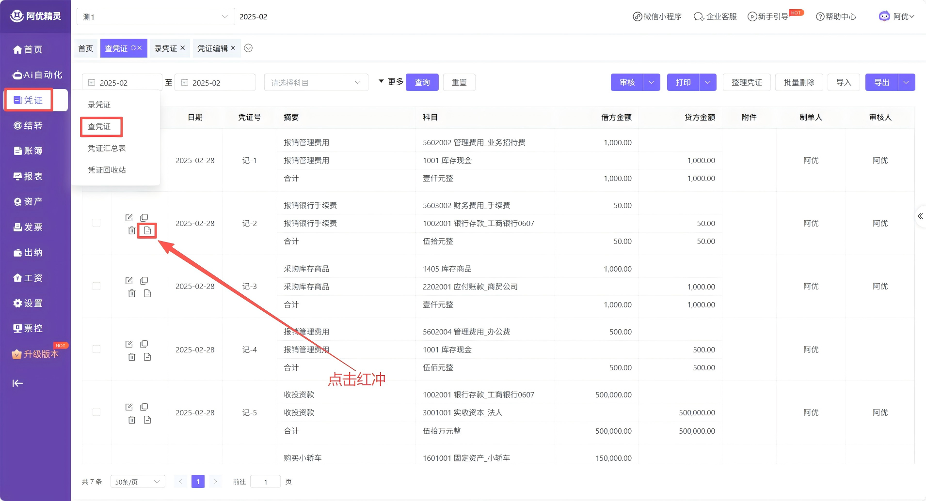Screen dimensions: 926x501
Task: Tick the checkbox for voucher 记-2
Action: tap(96, 223)
